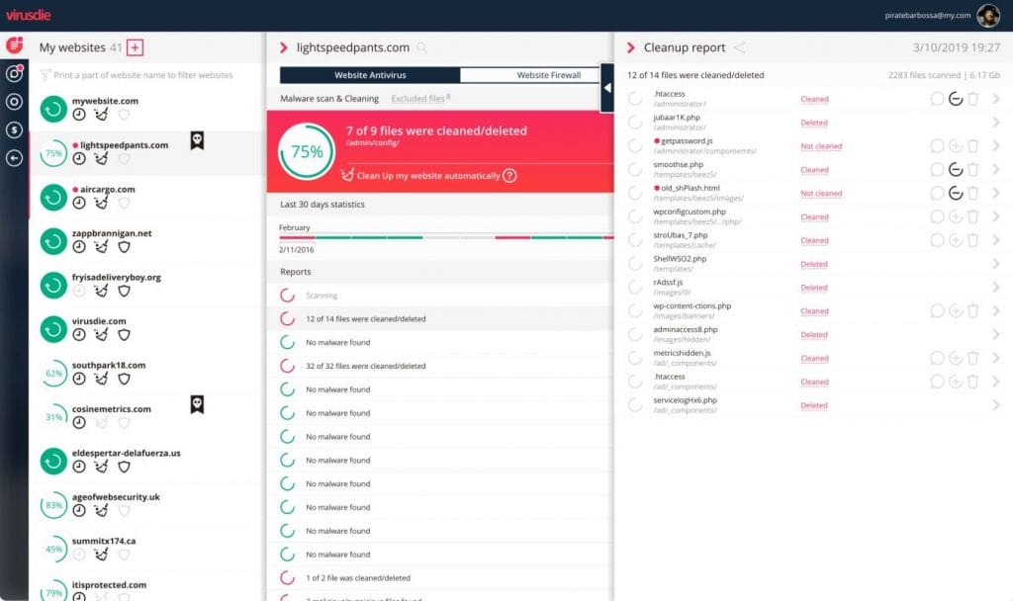Open the '32 of 32 files were cleaned/deleted' report
This screenshot has width=1013, height=601.
365,366
